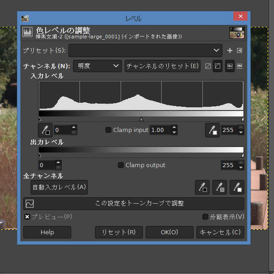Click the リセット(R) button
Screen dimensions: 274x274
click(x=119, y=232)
